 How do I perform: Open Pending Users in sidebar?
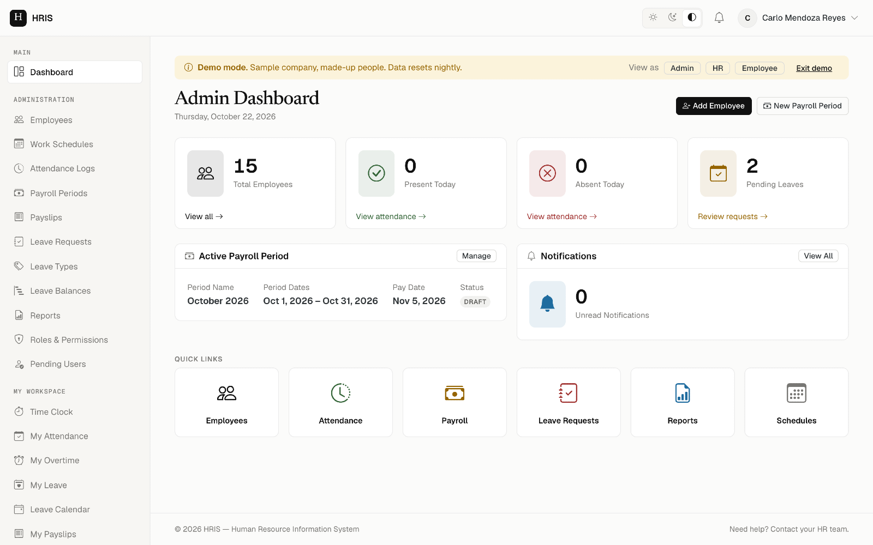click(x=75, y=364)
